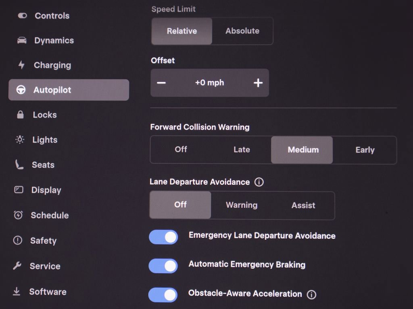
Task: Open Safety settings via the warning icon
Action: [18, 240]
